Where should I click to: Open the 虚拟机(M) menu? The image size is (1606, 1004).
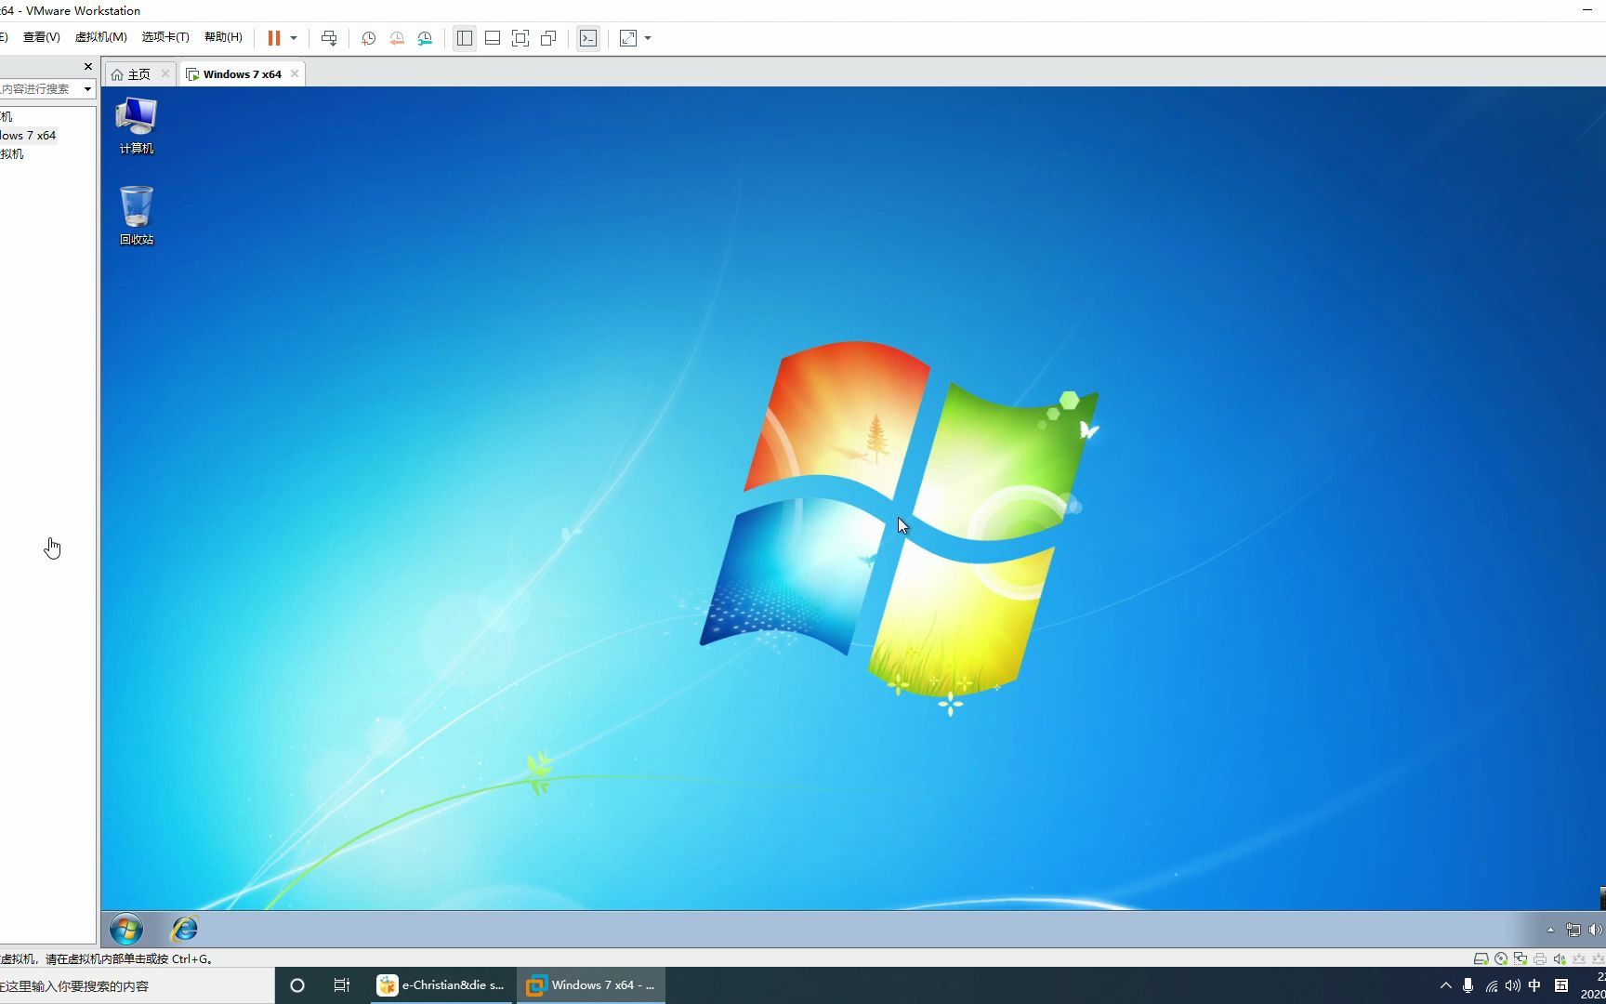click(x=100, y=37)
